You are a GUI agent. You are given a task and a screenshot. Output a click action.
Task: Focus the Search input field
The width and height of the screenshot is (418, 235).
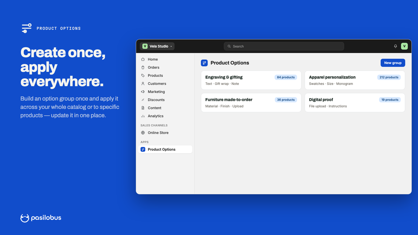point(284,46)
